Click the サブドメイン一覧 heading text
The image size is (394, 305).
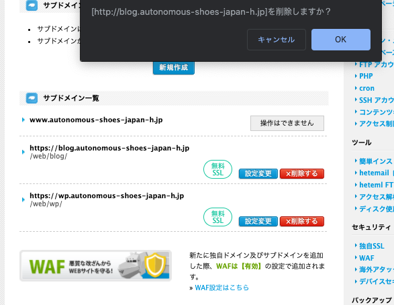click(71, 98)
